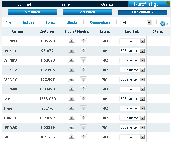The image size is (171, 142).
Task: Open GBP/JPY Läuft ab dropdown
Action: point(132,79)
